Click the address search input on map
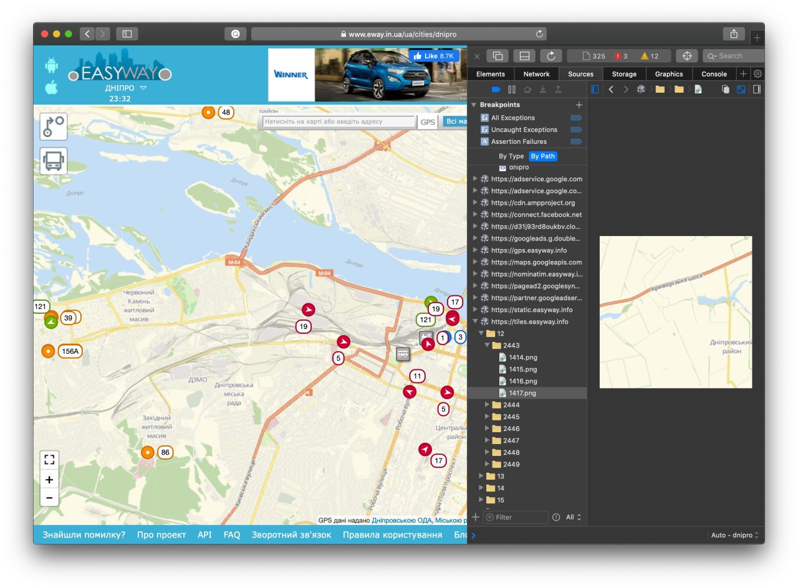Viewport: 798px width, 588px height. tap(339, 122)
